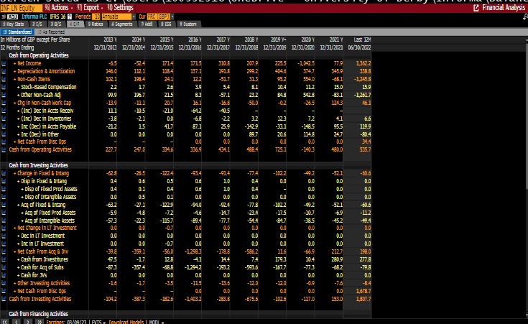
Task: Select Cash from Investing value 1,807.7
Action: (x=363, y=299)
